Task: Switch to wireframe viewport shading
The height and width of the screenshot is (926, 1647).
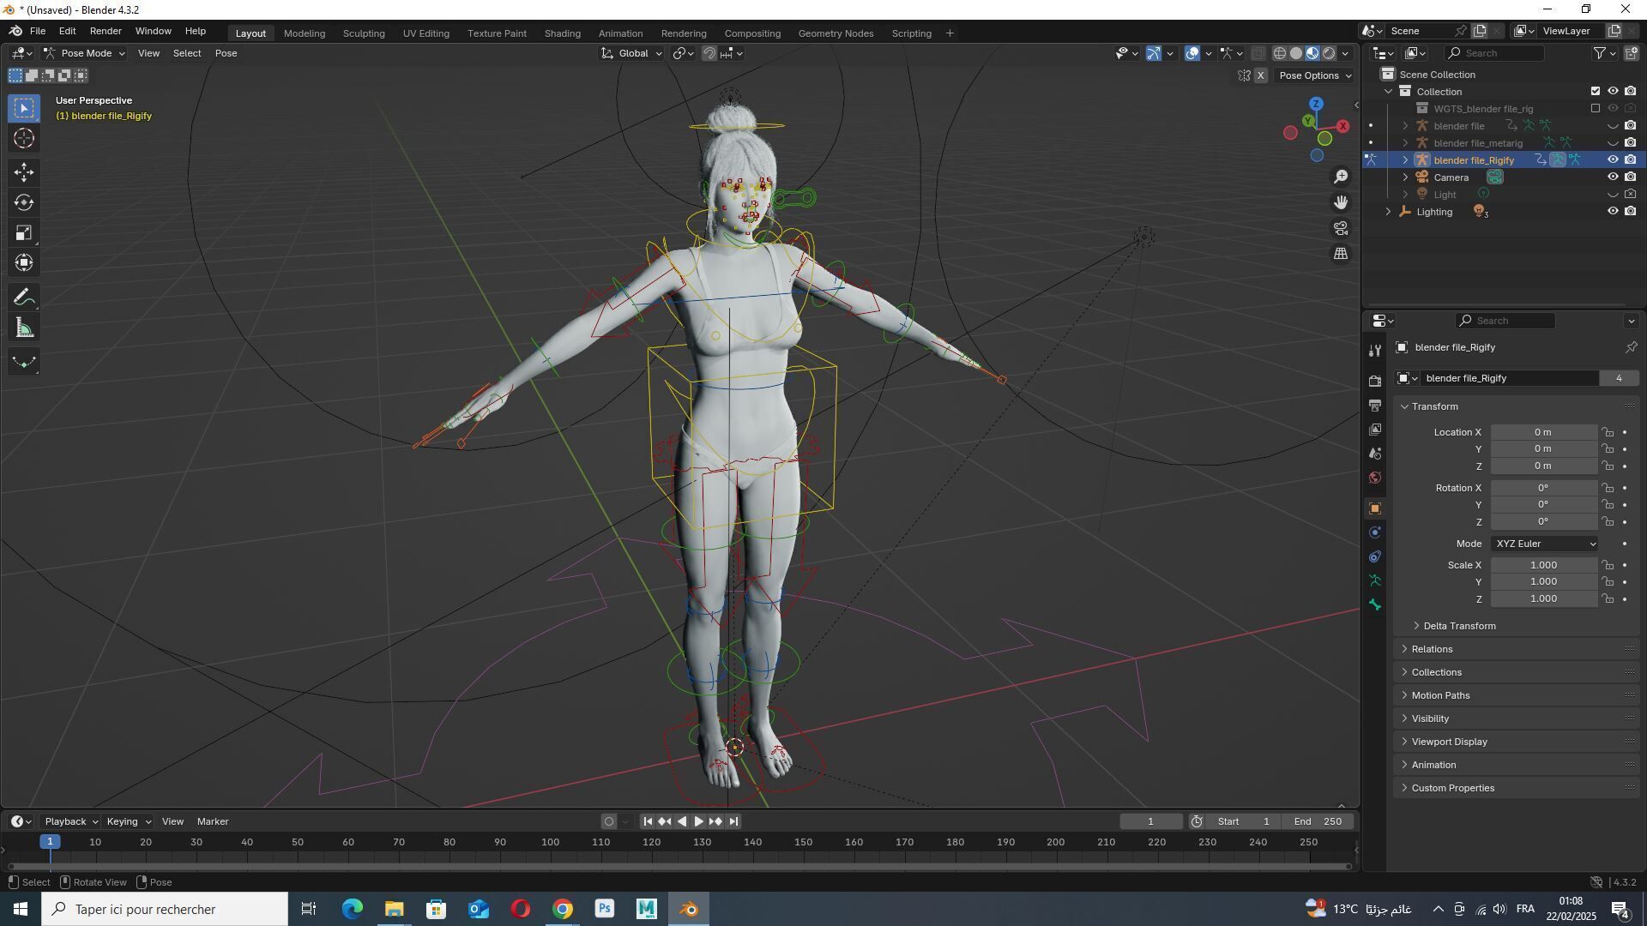Action: pos(1279,53)
